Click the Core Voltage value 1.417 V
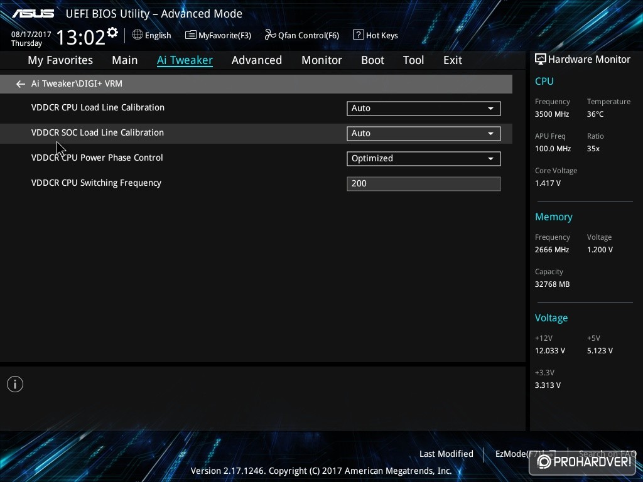This screenshot has width=643, height=482. (548, 183)
